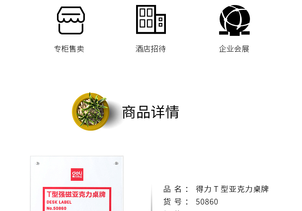The width and height of the screenshot is (302, 211).
Task: Click the acrylic desk sign product image
Action: click(x=77, y=183)
